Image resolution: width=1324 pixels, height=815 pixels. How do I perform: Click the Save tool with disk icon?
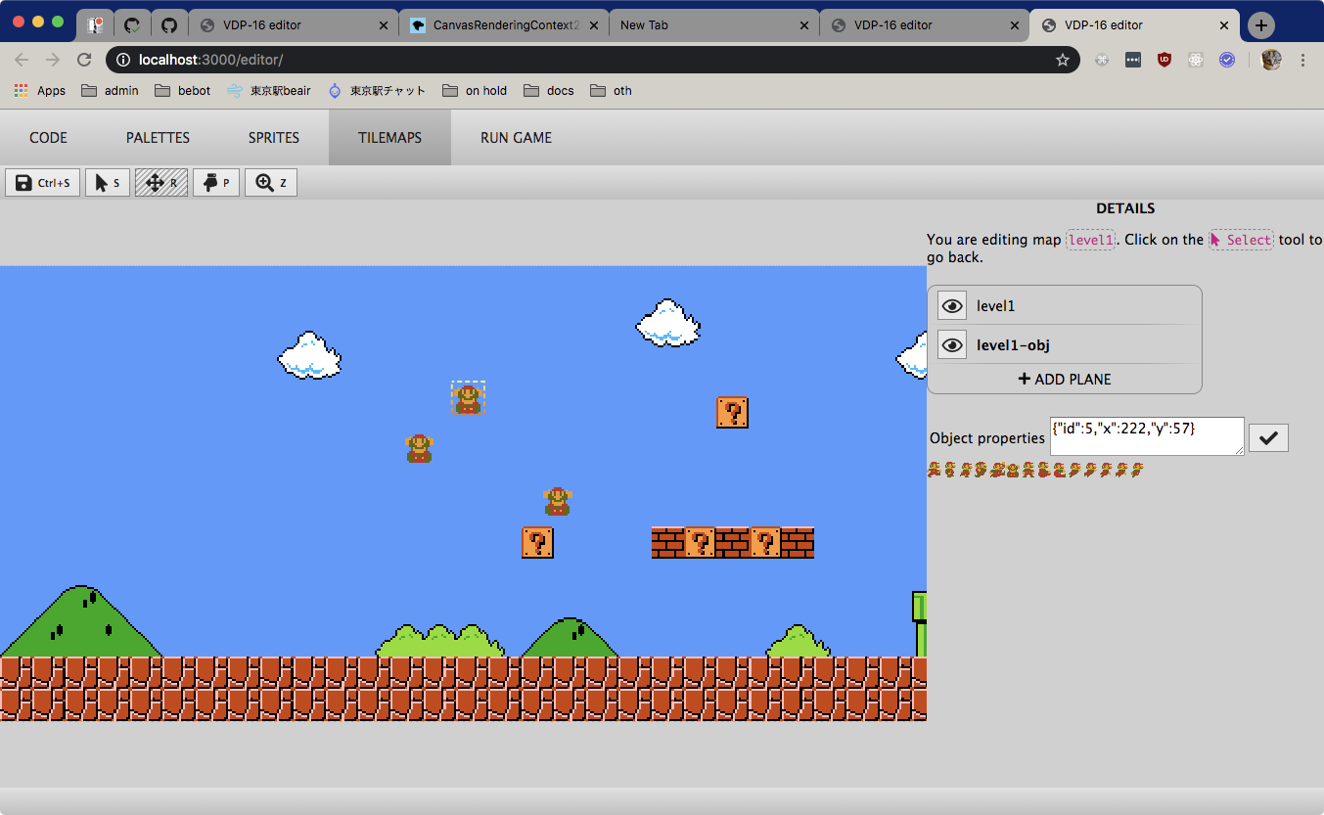(43, 183)
